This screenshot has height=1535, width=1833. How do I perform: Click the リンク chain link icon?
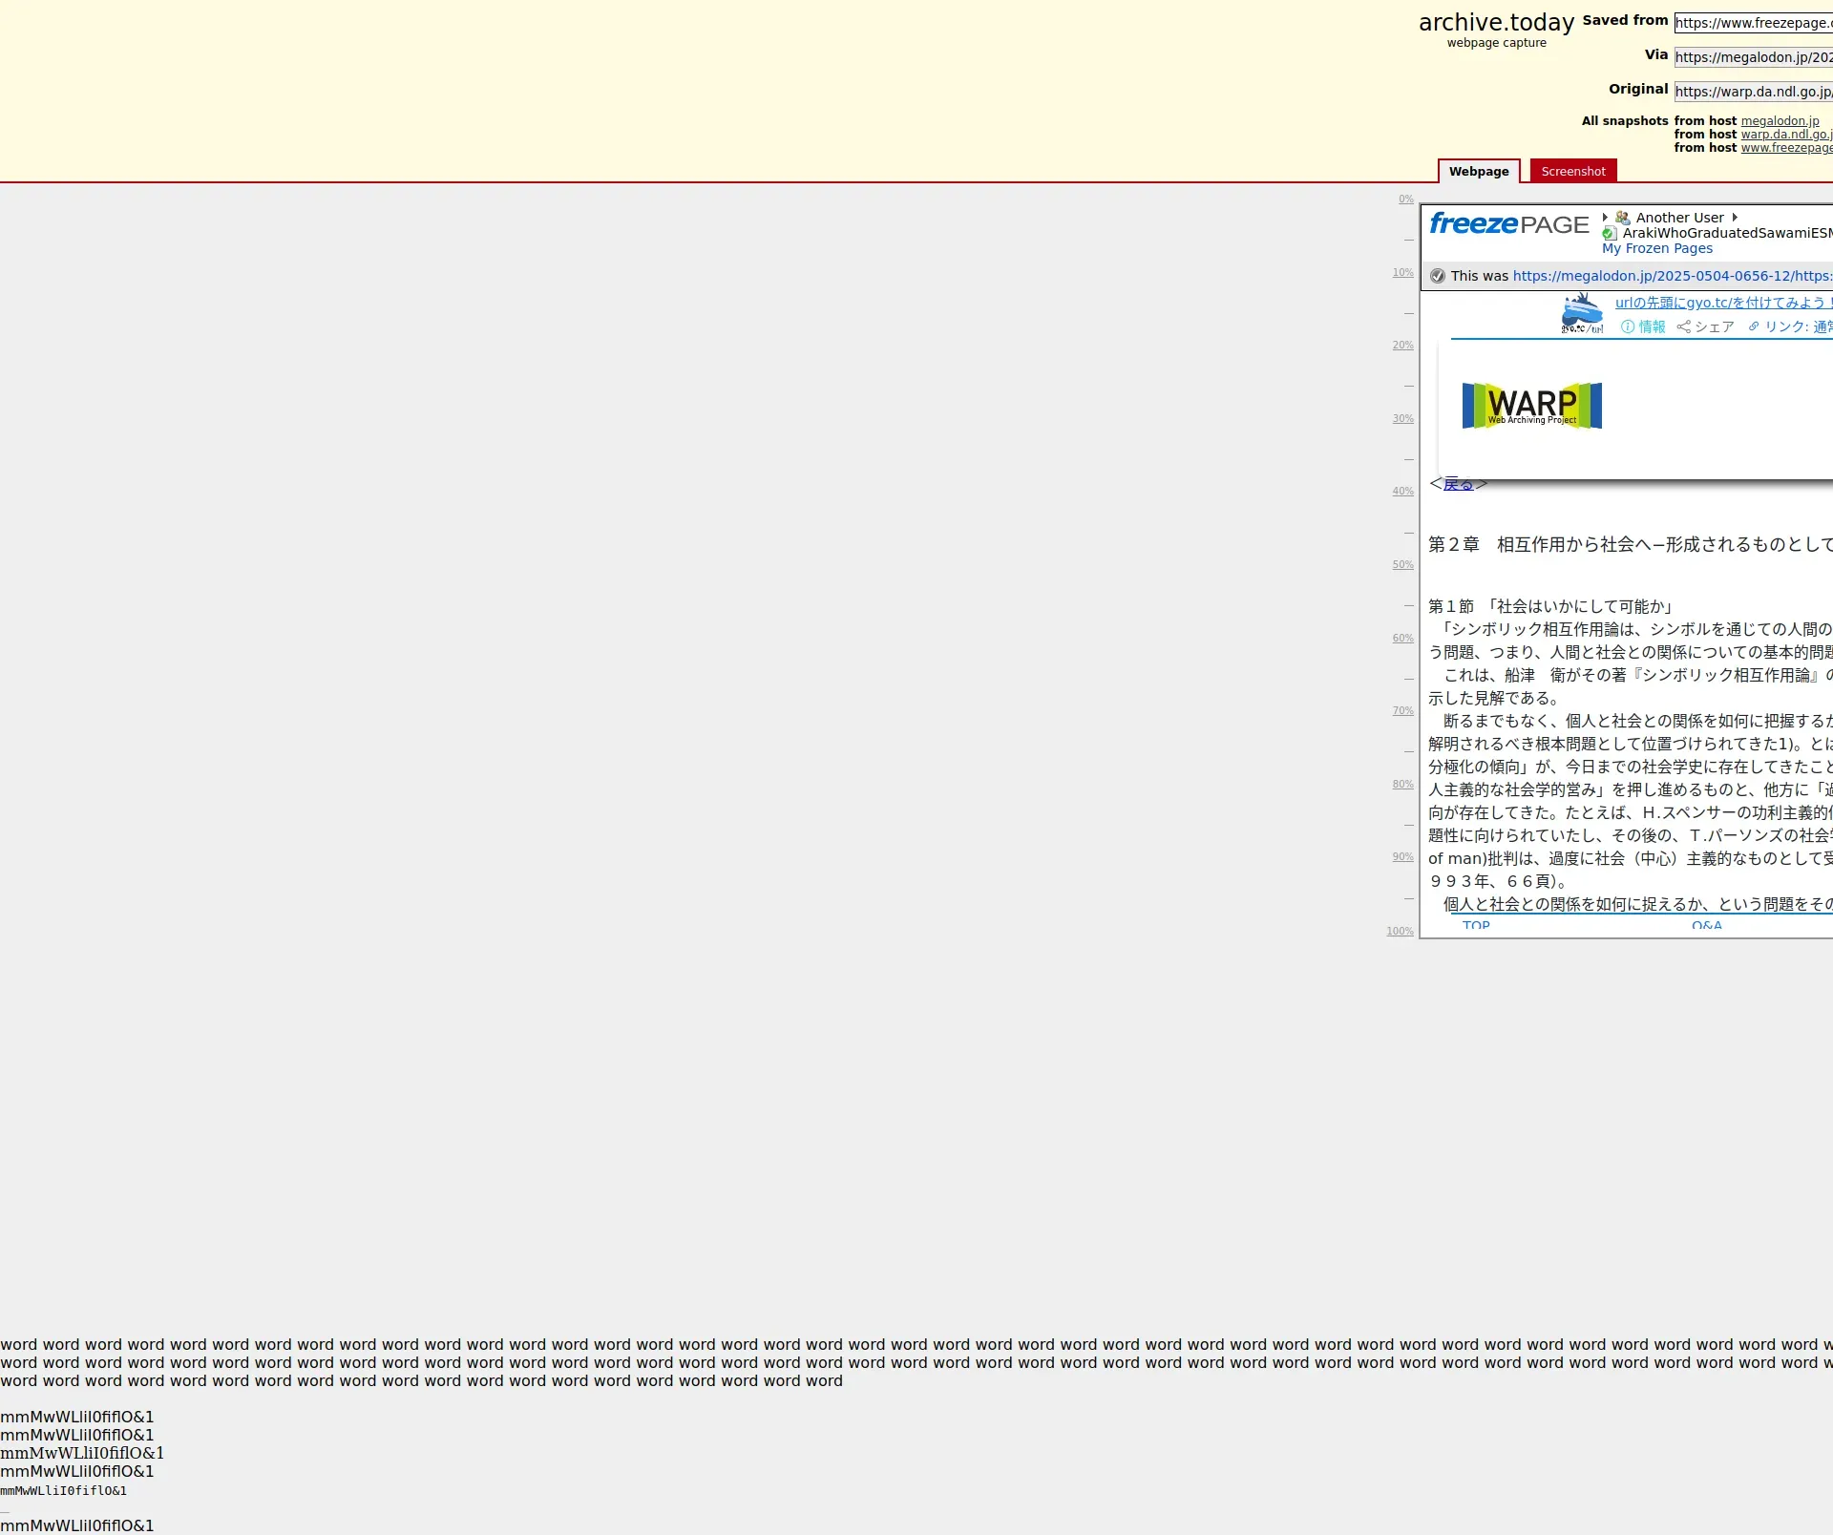tap(1754, 326)
